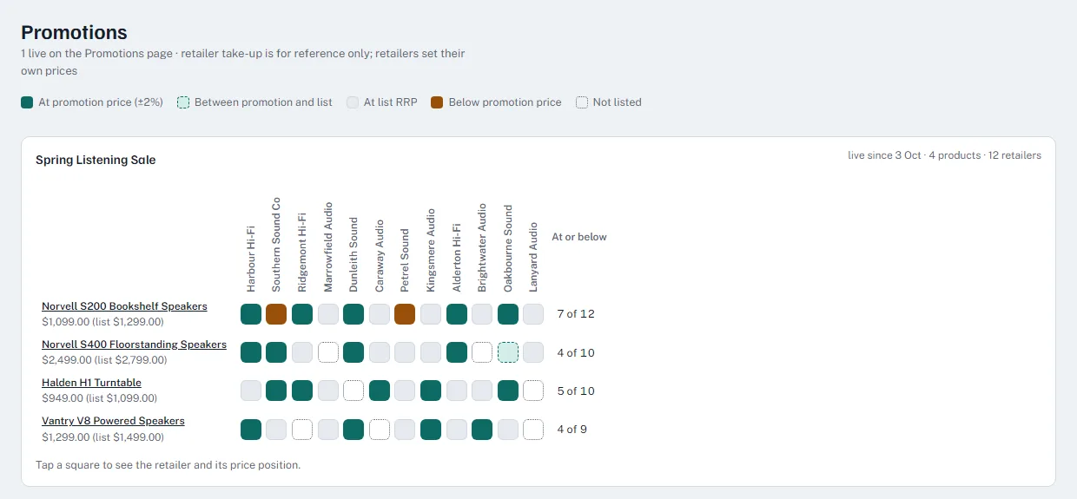1077x499 pixels.
Task: Tap Alderton Hi-Fi square for Norvell S400
Action: coord(457,352)
